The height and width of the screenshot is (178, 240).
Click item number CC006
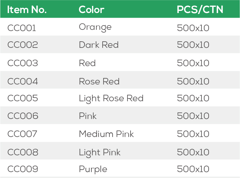[x=23, y=116]
